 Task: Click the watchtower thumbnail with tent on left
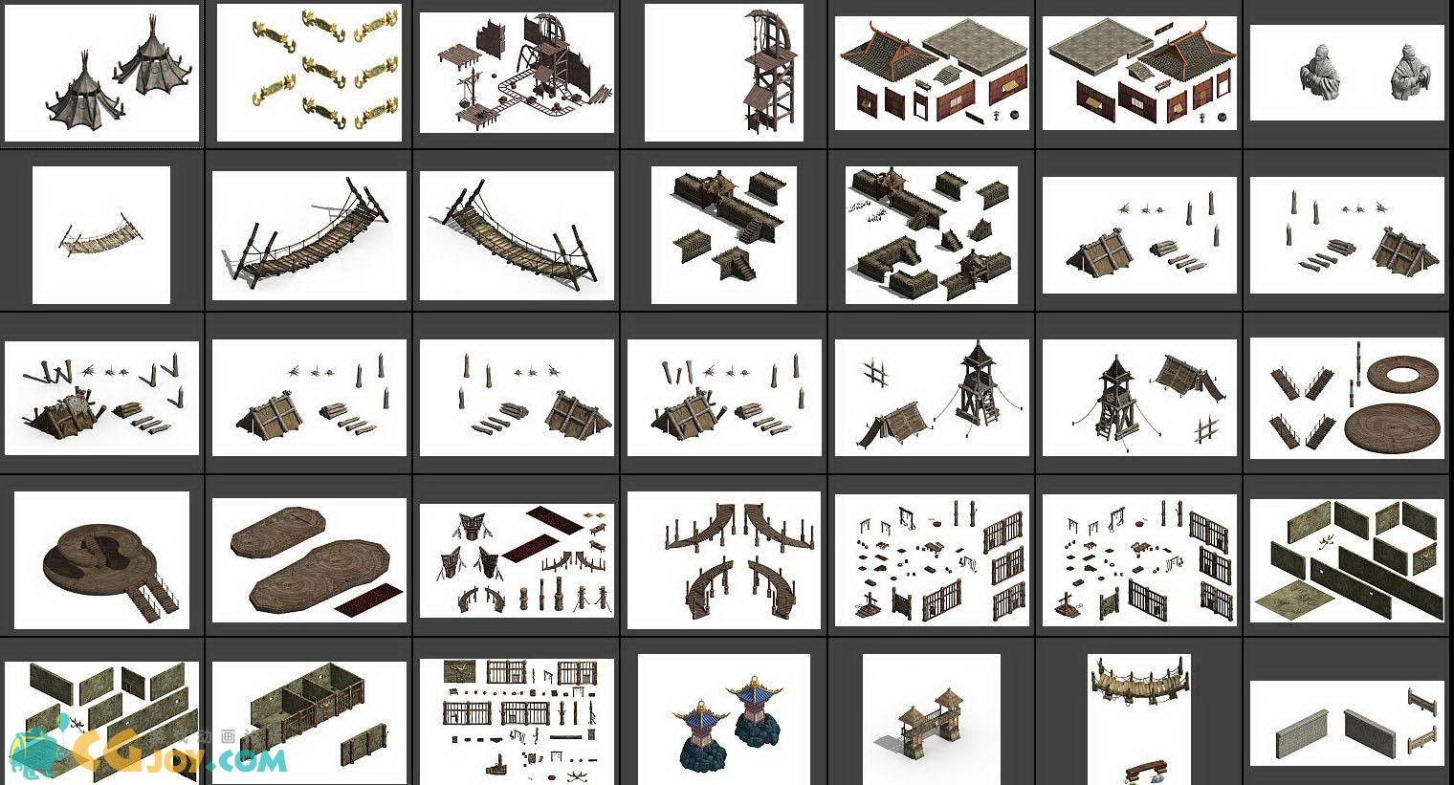click(x=932, y=398)
